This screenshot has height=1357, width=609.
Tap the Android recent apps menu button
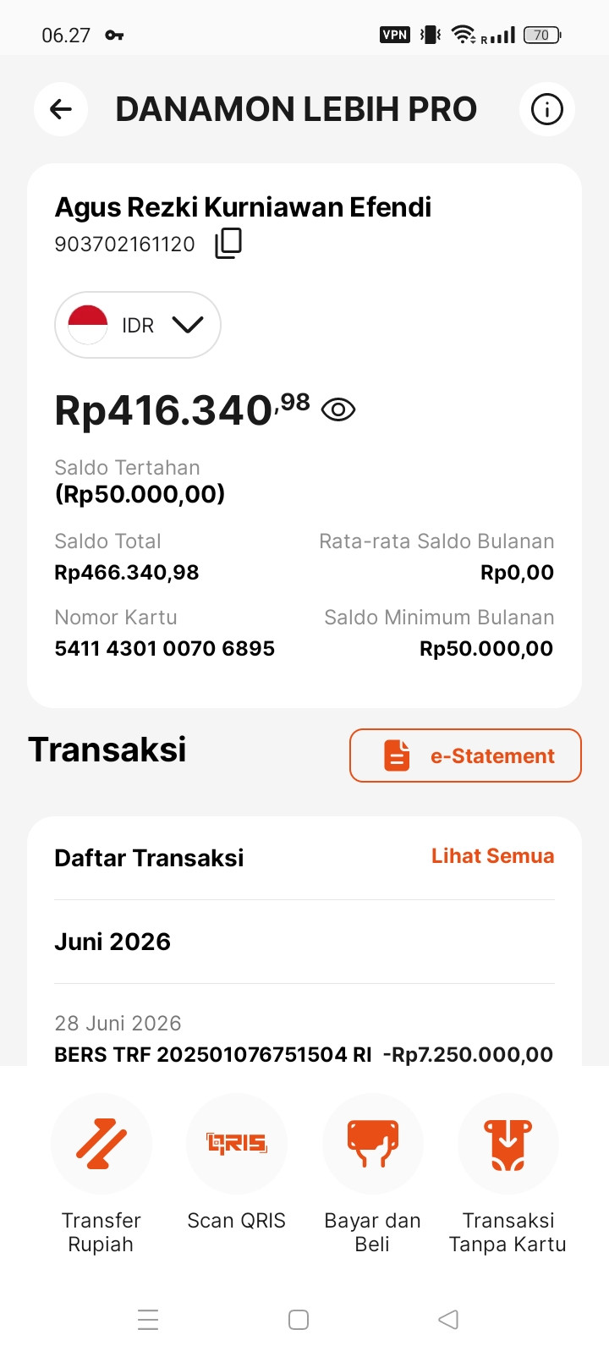(148, 1320)
